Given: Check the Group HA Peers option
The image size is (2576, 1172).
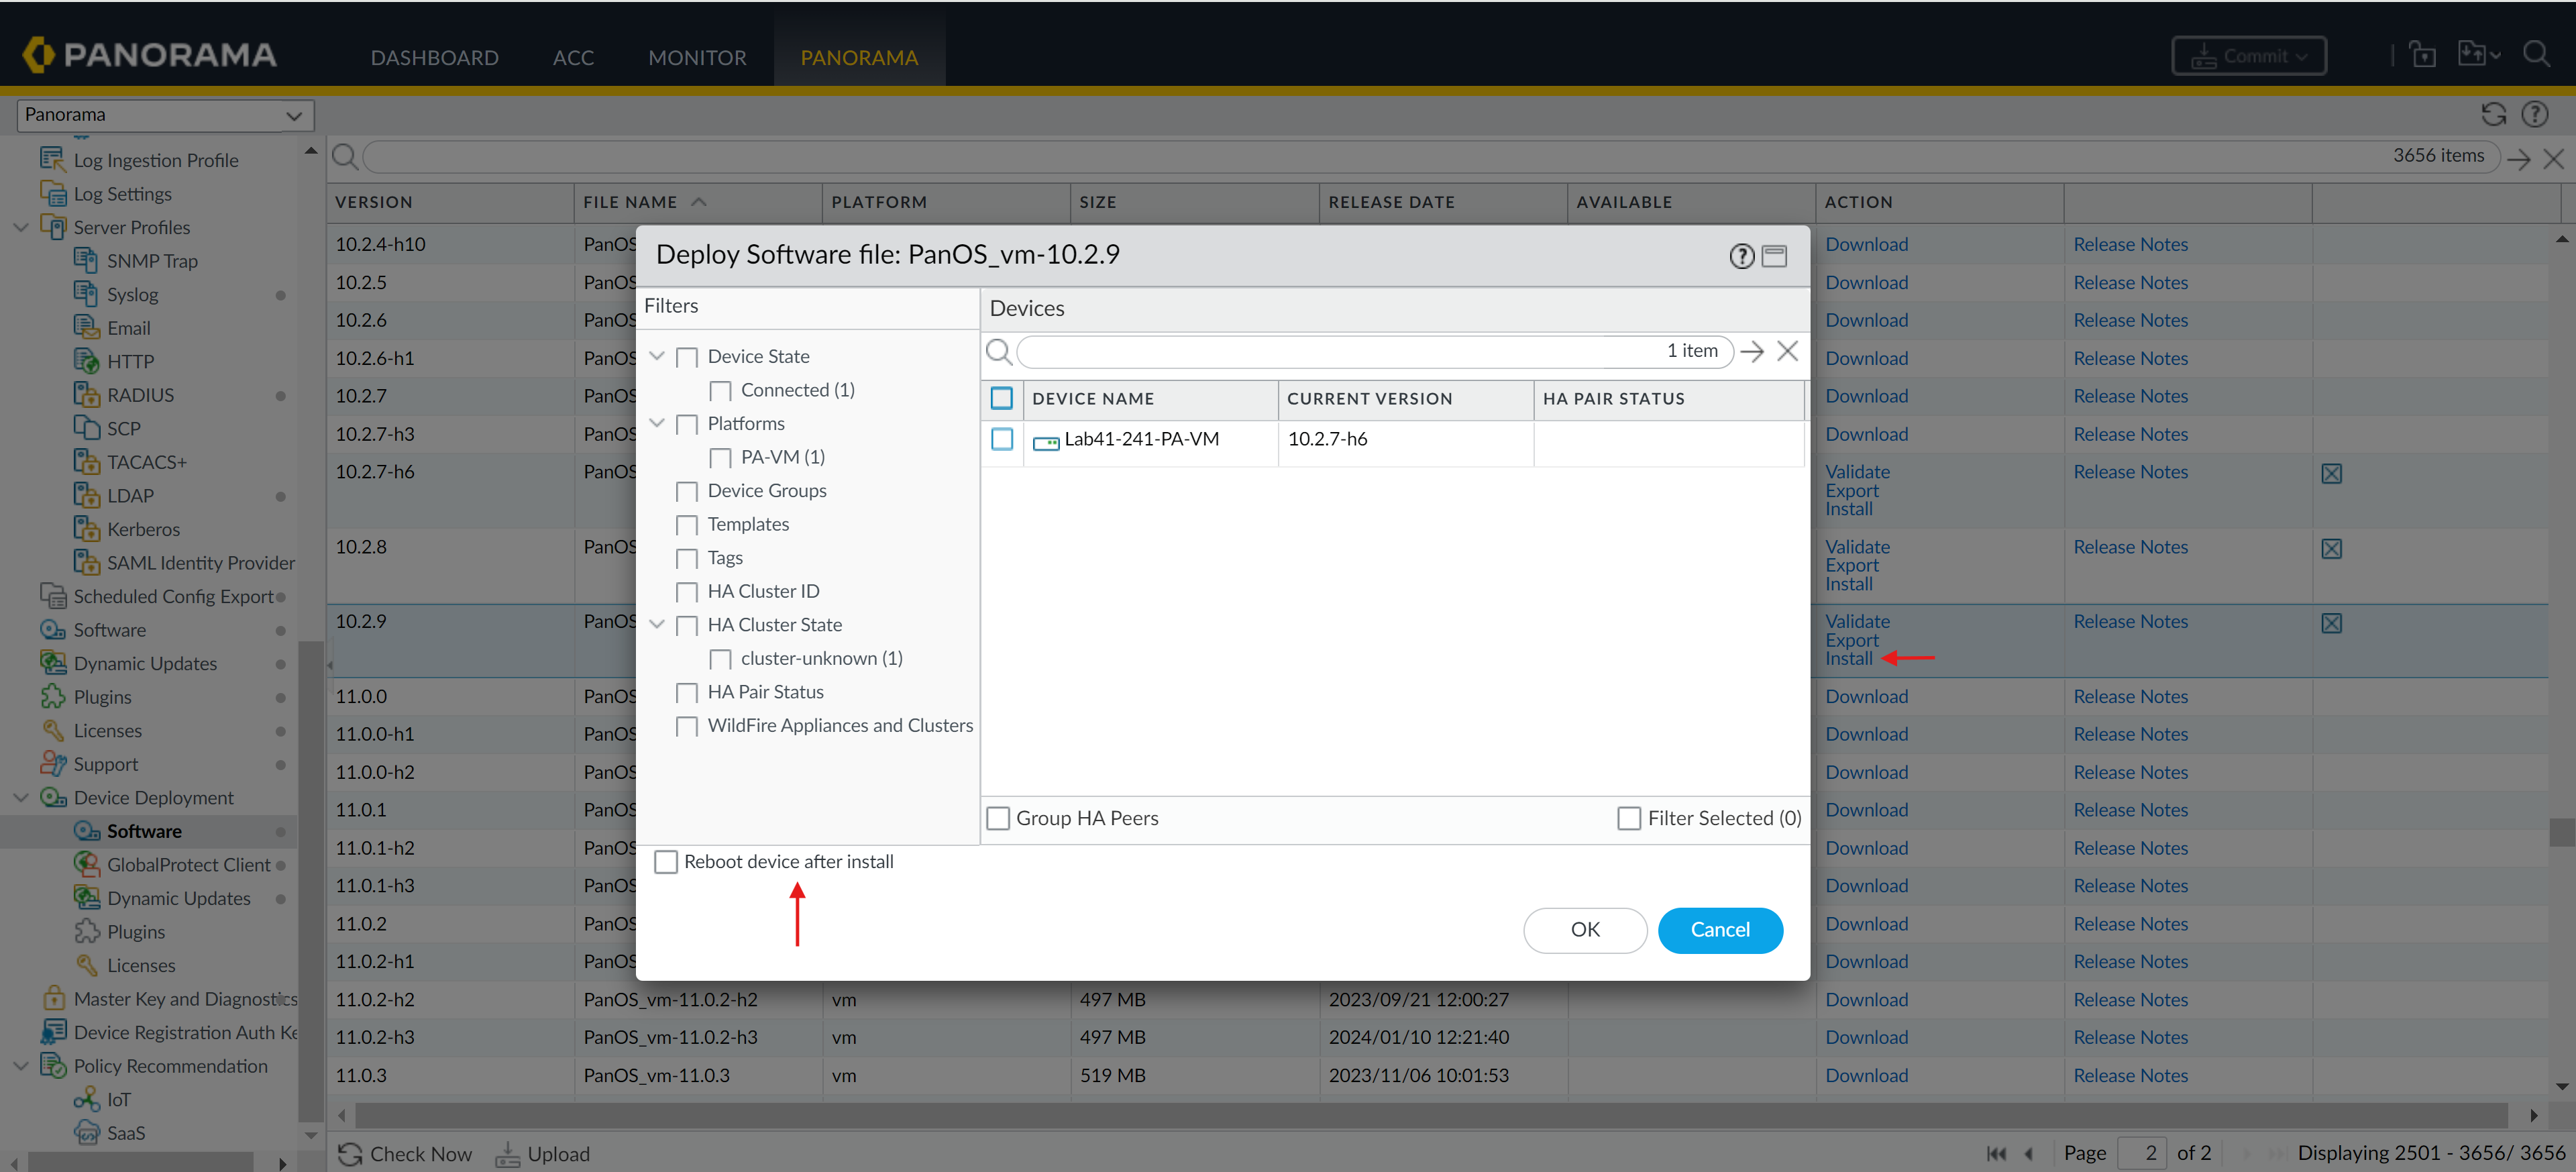Looking at the screenshot, I should (998, 818).
